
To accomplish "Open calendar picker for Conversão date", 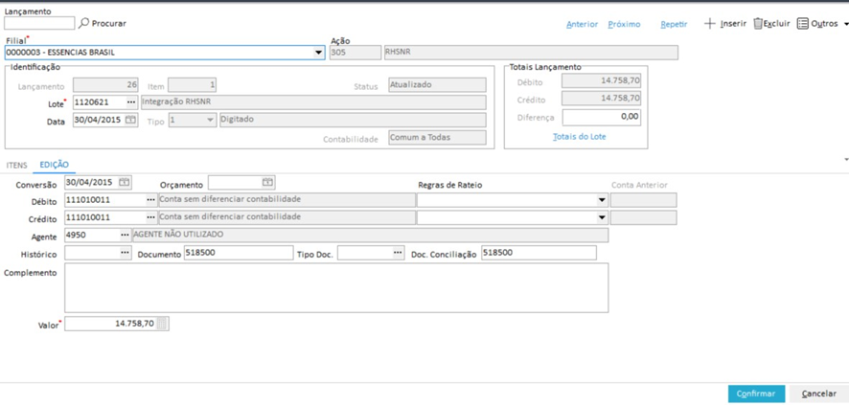I will click(x=124, y=183).
